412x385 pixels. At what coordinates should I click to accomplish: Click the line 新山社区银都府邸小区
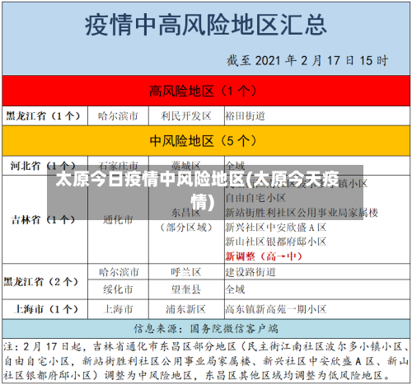[x=276, y=242]
